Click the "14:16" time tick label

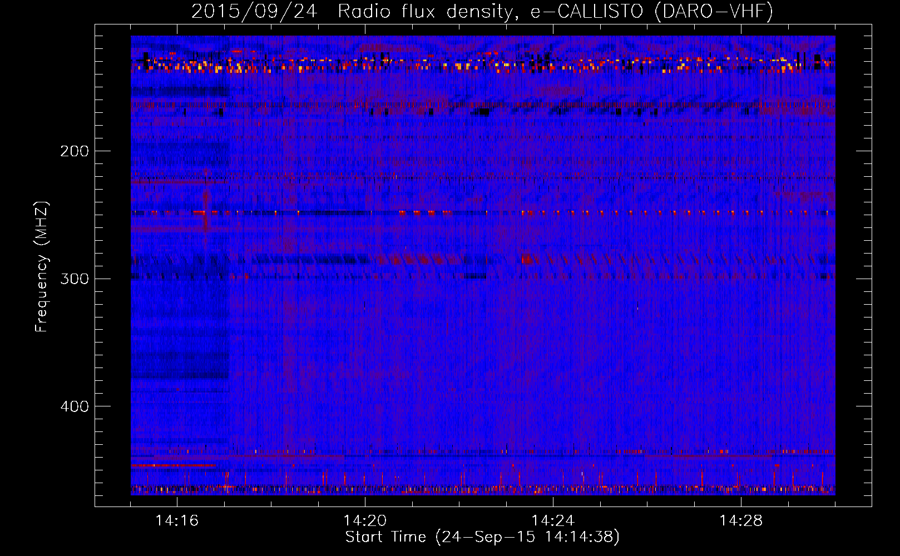(177, 520)
